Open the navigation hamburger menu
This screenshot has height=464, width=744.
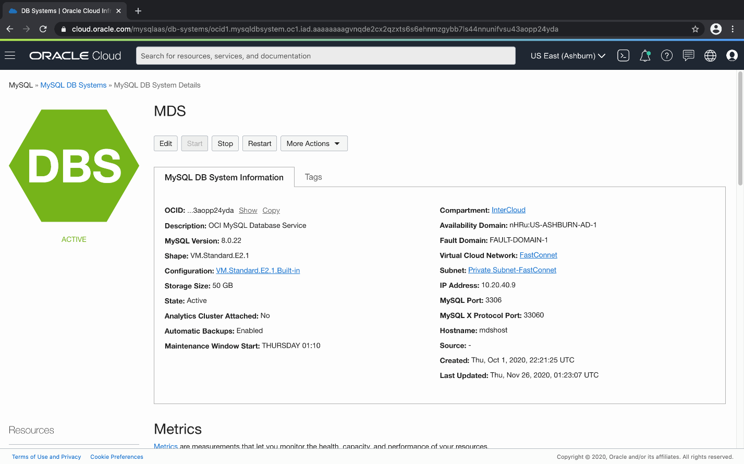10,55
